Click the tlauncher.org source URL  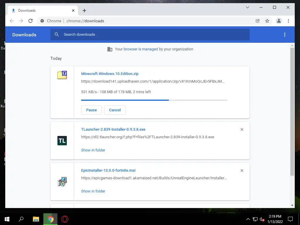[x=148, y=137]
